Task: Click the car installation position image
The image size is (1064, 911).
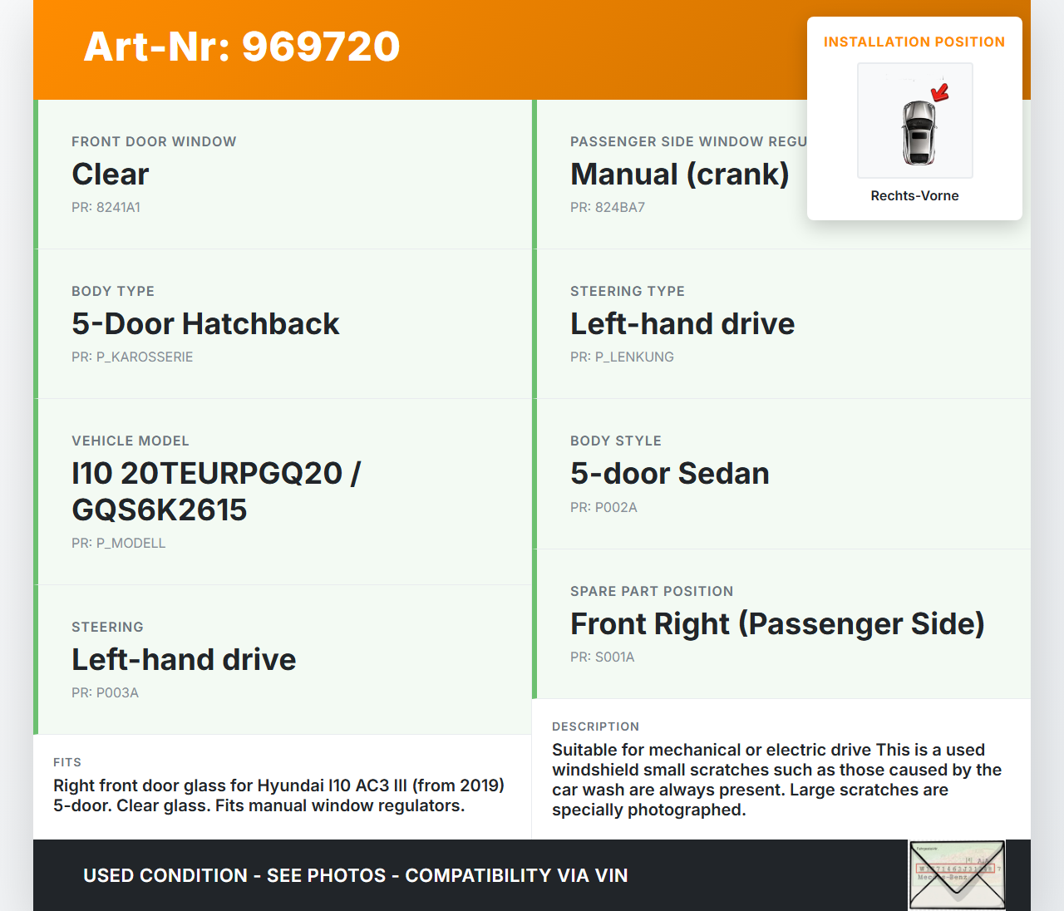Action: click(915, 121)
